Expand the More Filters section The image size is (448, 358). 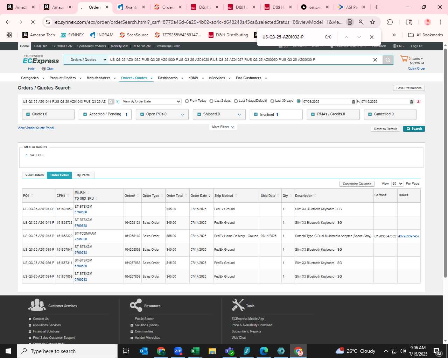pyautogui.click(x=223, y=127)
